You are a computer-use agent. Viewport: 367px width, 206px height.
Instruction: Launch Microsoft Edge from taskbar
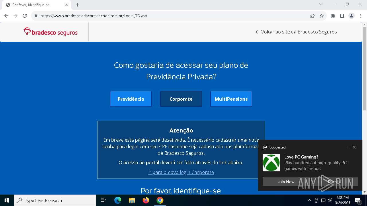click(x=118, y=200)
